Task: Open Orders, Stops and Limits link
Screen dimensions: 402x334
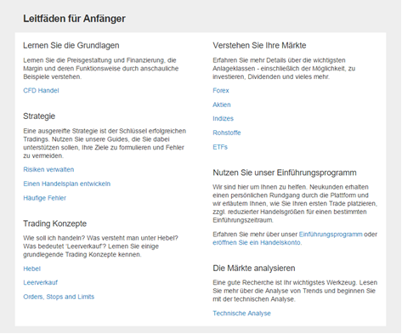Action: (x=59, y=297)
